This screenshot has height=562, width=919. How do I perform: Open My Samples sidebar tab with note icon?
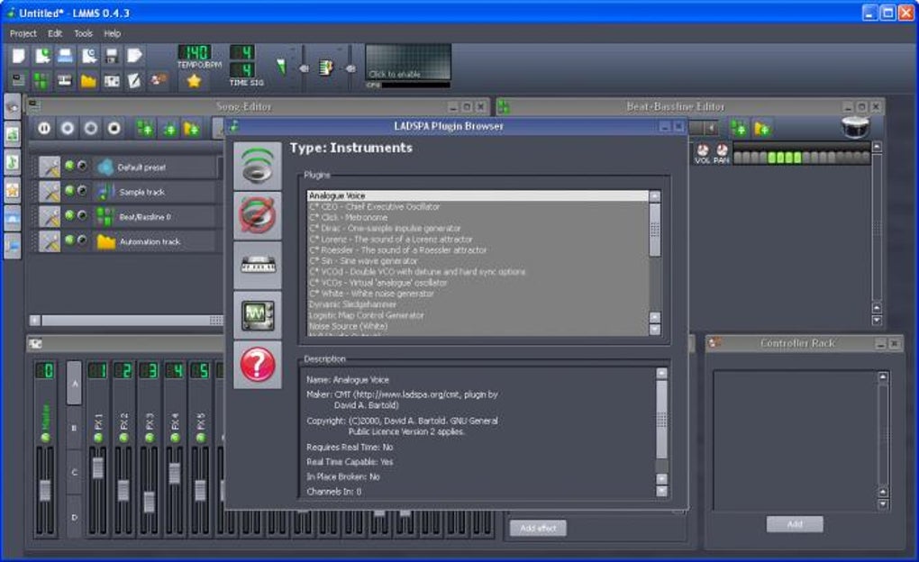(13, 162)
